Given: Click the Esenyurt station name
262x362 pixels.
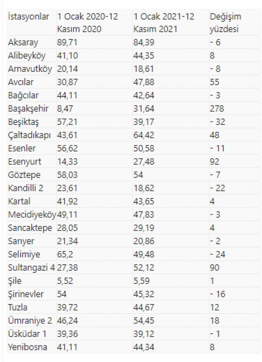Looking at the screenshot, I should point(25,162).
